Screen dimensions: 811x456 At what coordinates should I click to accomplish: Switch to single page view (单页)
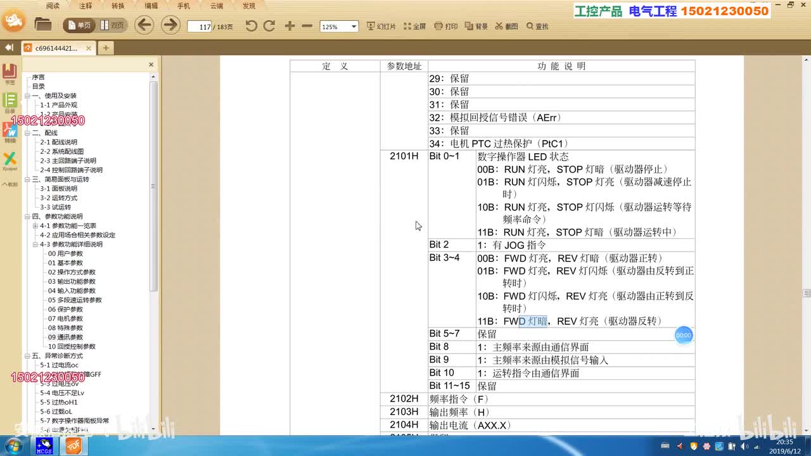click(x=79, y=26)
